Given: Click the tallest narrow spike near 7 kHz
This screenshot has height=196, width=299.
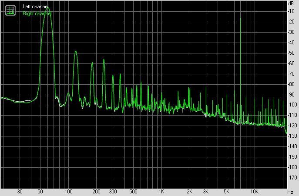Looking at the screenshot, I should (240, 20).
